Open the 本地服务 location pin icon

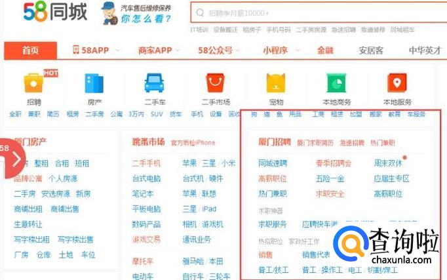tap(397, 83)
